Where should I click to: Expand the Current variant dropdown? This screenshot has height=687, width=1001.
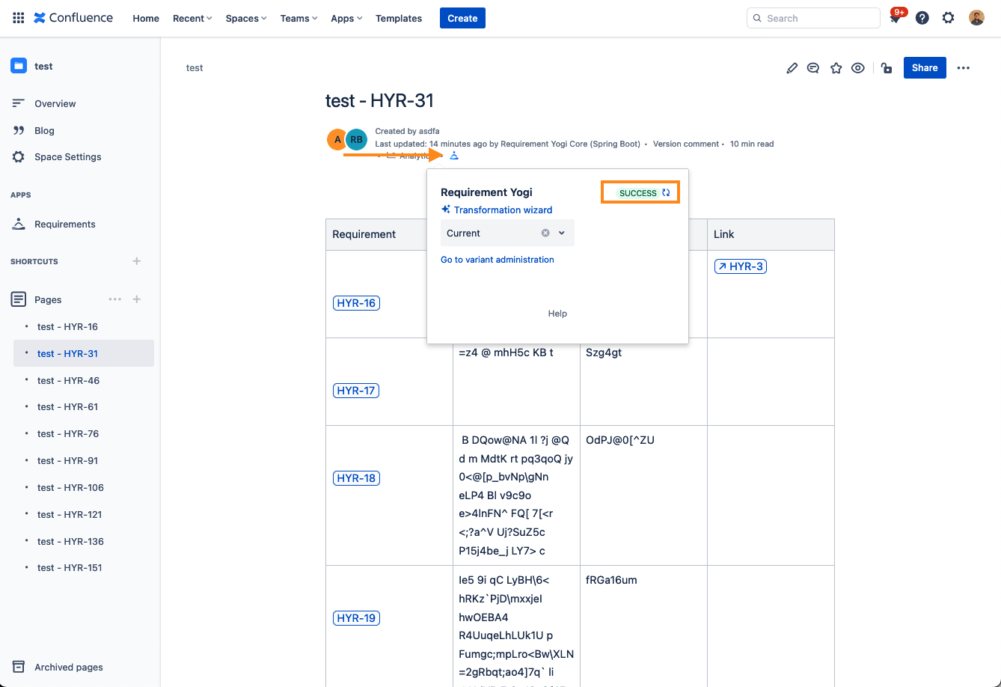coord(562,233)
